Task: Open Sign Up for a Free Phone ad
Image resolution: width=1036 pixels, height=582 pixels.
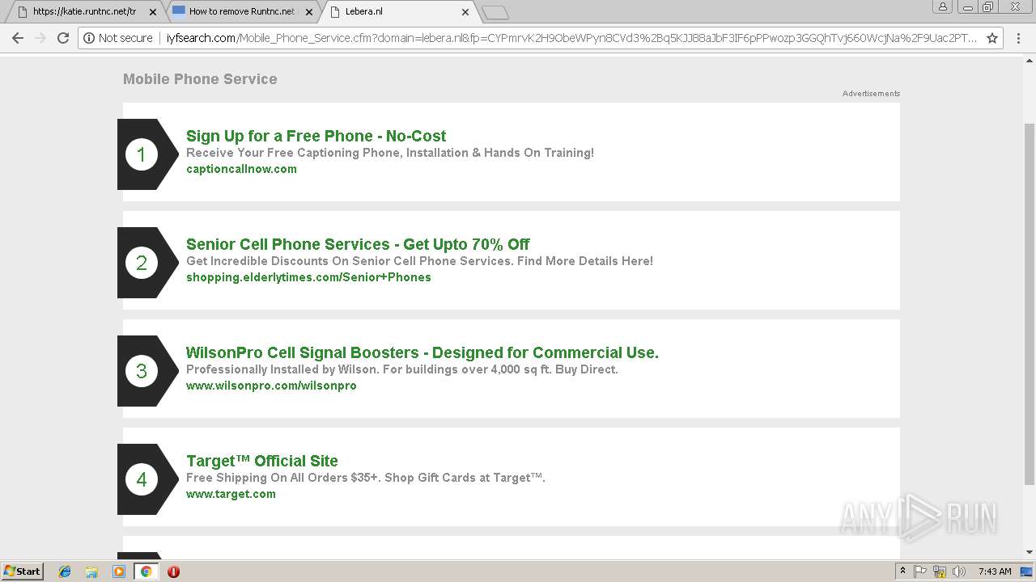Action: [x=316, y=136]
